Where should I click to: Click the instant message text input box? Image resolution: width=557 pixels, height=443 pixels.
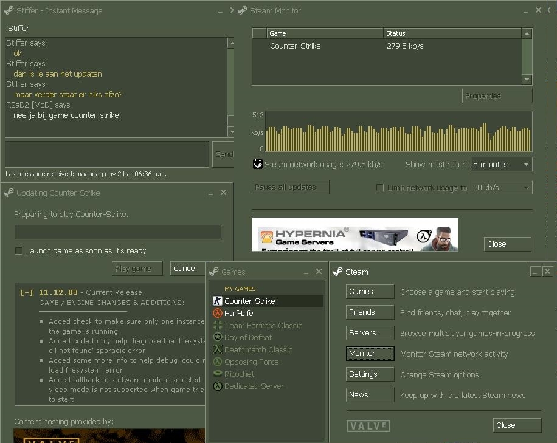(x=106, y=154)
